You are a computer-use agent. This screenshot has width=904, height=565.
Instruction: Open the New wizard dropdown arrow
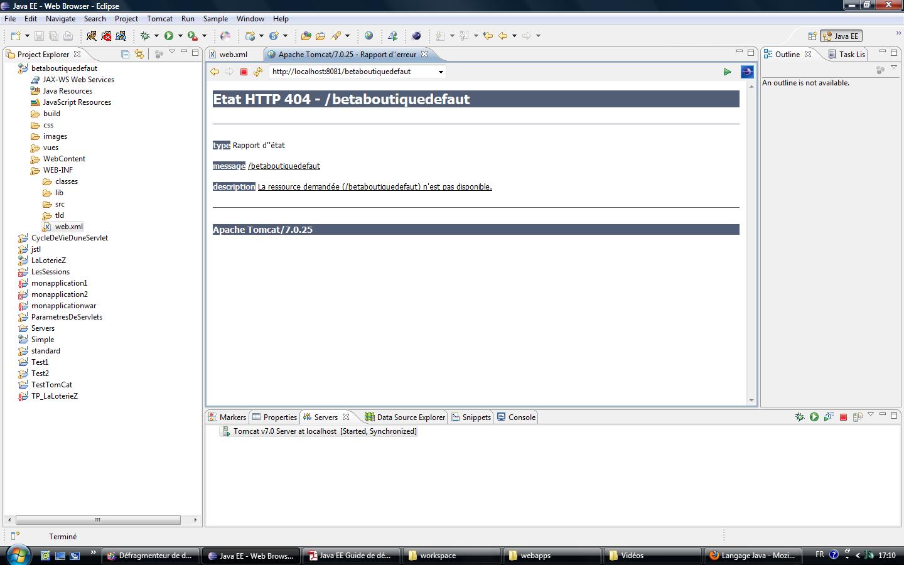(27, 36)
